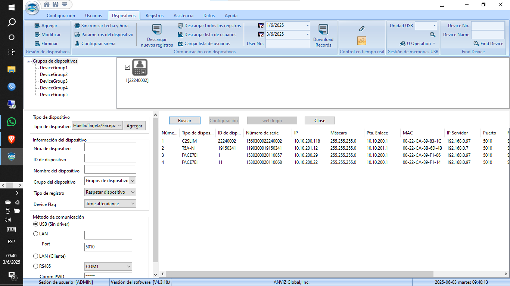Click the Nro. de dispositivo field
Viewport: 510px width, 286px height.
[x=110, y=147]
